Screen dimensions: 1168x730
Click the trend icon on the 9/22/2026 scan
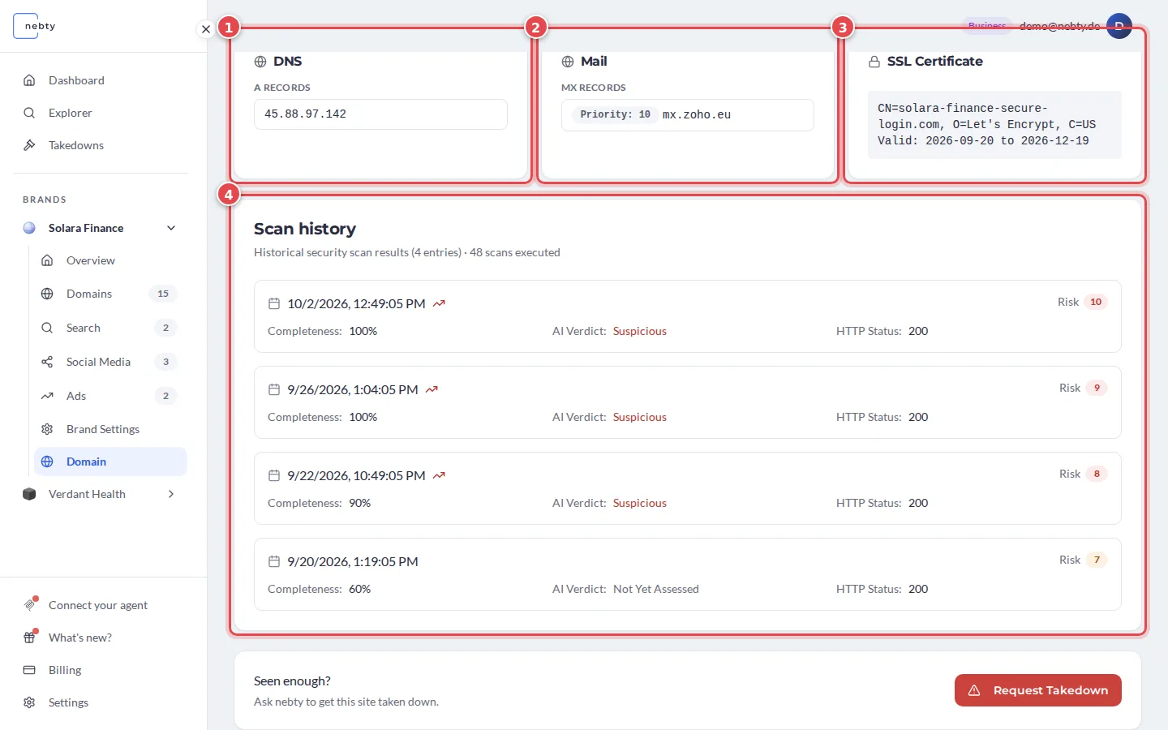439,475
